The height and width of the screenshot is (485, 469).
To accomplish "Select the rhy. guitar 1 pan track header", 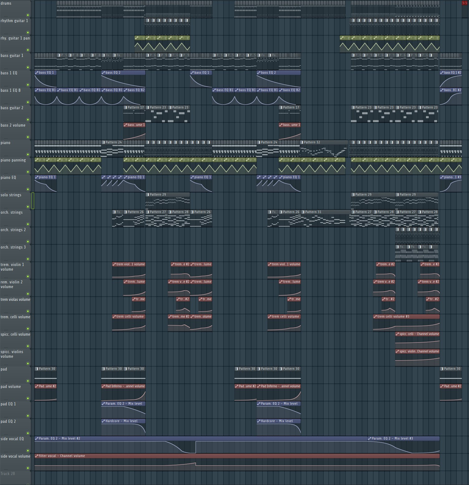I will pyautogui.click(x=16, y=44).
